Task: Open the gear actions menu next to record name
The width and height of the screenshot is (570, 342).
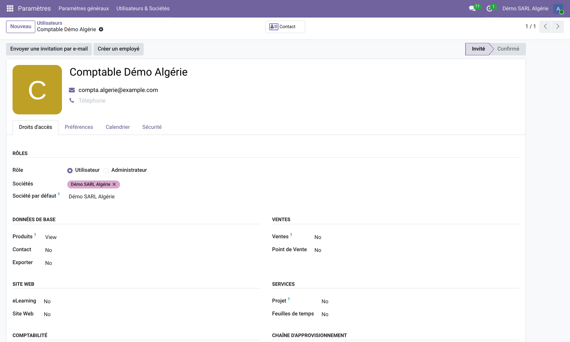Action: 101,29
